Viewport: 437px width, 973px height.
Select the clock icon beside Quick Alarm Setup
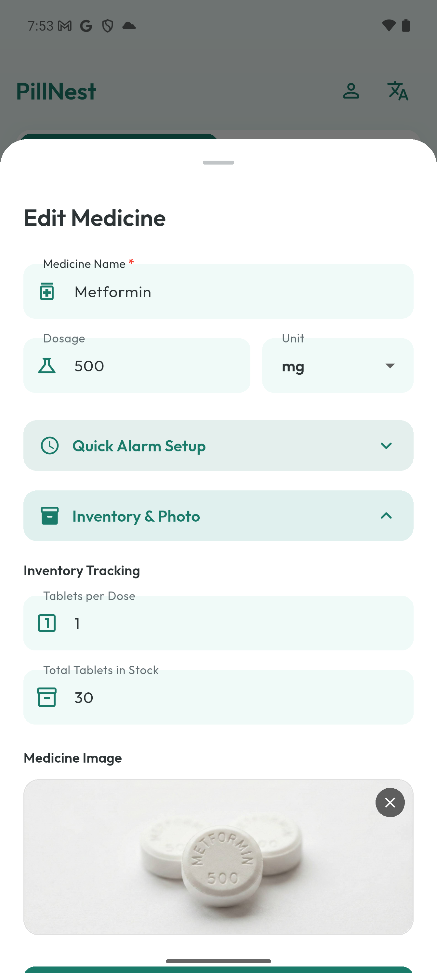coord(49,446)
